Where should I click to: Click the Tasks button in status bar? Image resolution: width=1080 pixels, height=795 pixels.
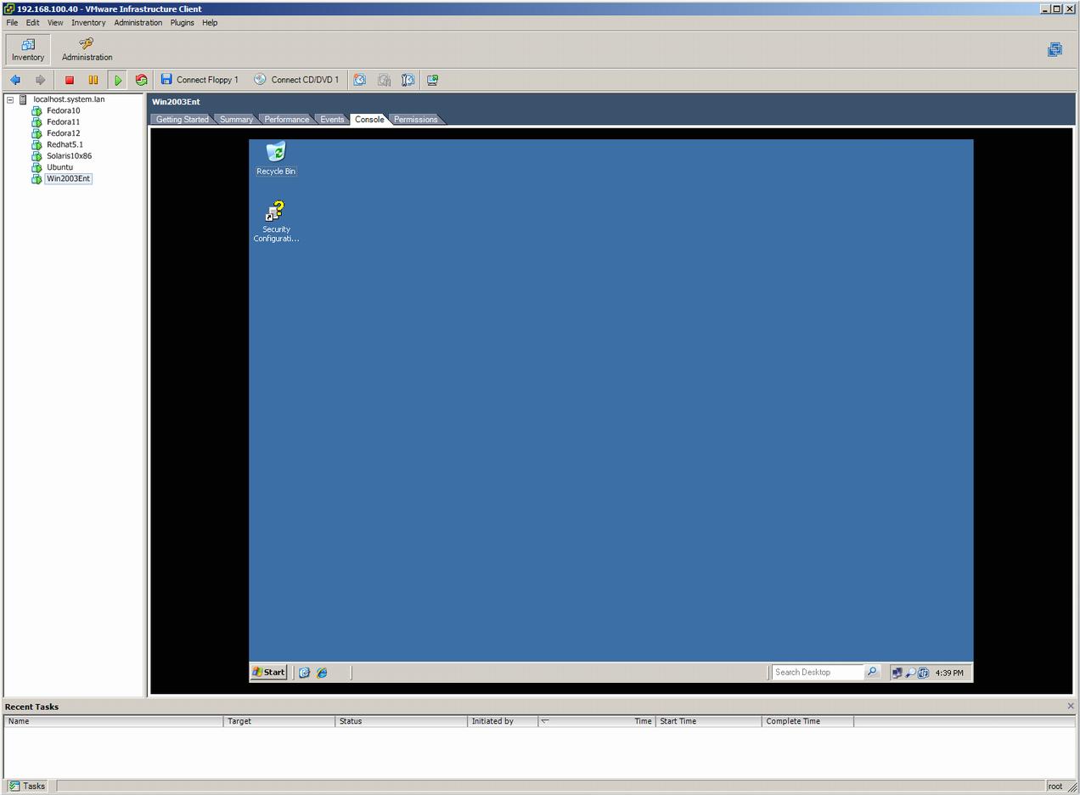[x=27, y=786]
